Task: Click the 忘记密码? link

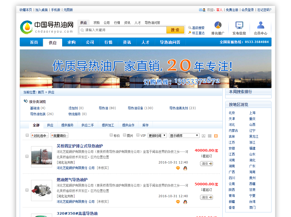Action: pos(264,10)
